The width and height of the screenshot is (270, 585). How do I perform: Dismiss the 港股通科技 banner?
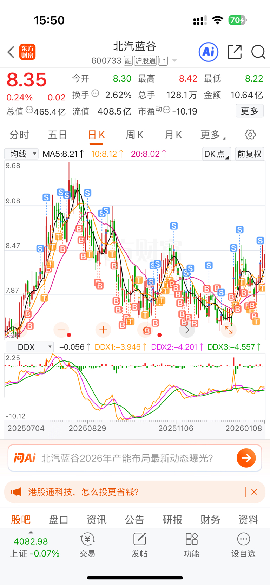[254, 492]
